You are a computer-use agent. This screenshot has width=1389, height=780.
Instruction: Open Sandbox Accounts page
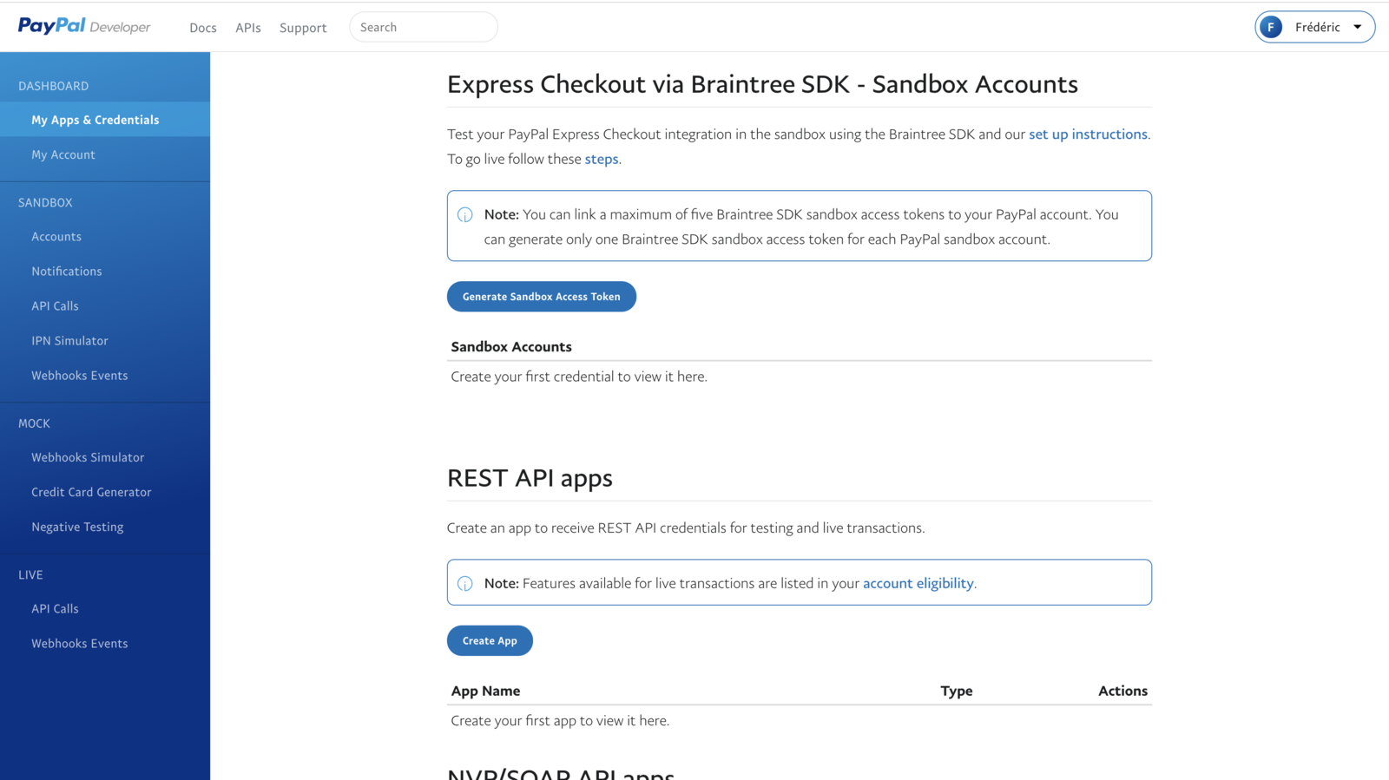(56, 236)
